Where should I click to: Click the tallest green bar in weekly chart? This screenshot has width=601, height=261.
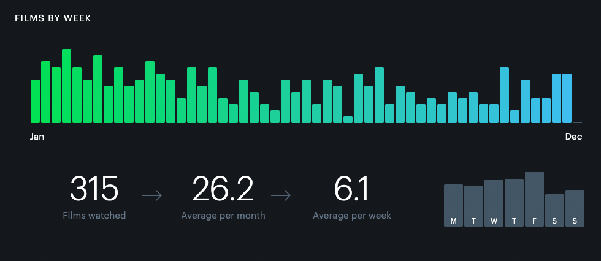(66, 86)
